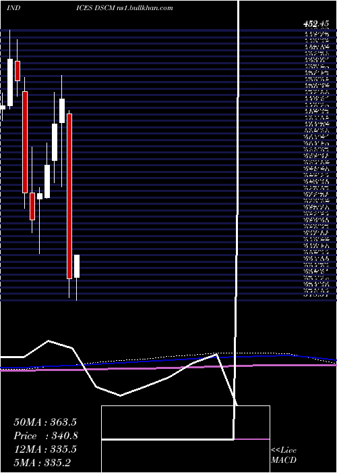Click the ns1.bullkhan.com chart title text
The width and height of the screenshot is (337, 473).
(x=144, y=8)
